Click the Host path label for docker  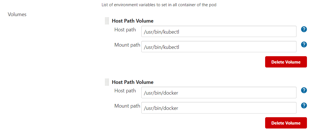(125, 91)
